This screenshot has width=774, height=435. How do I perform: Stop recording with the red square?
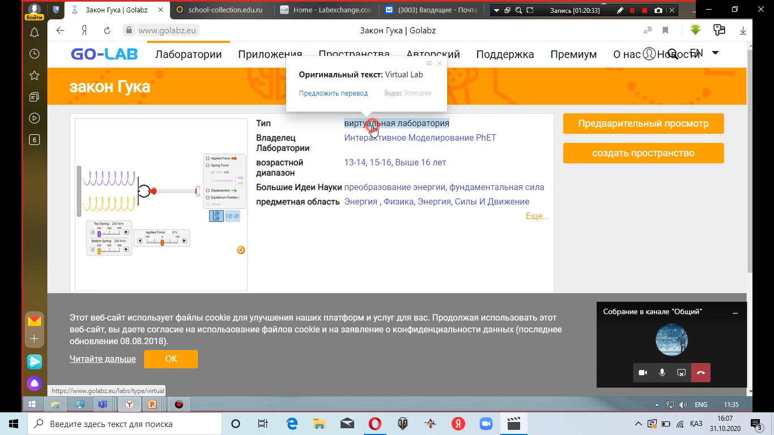(x=645, y=10)
